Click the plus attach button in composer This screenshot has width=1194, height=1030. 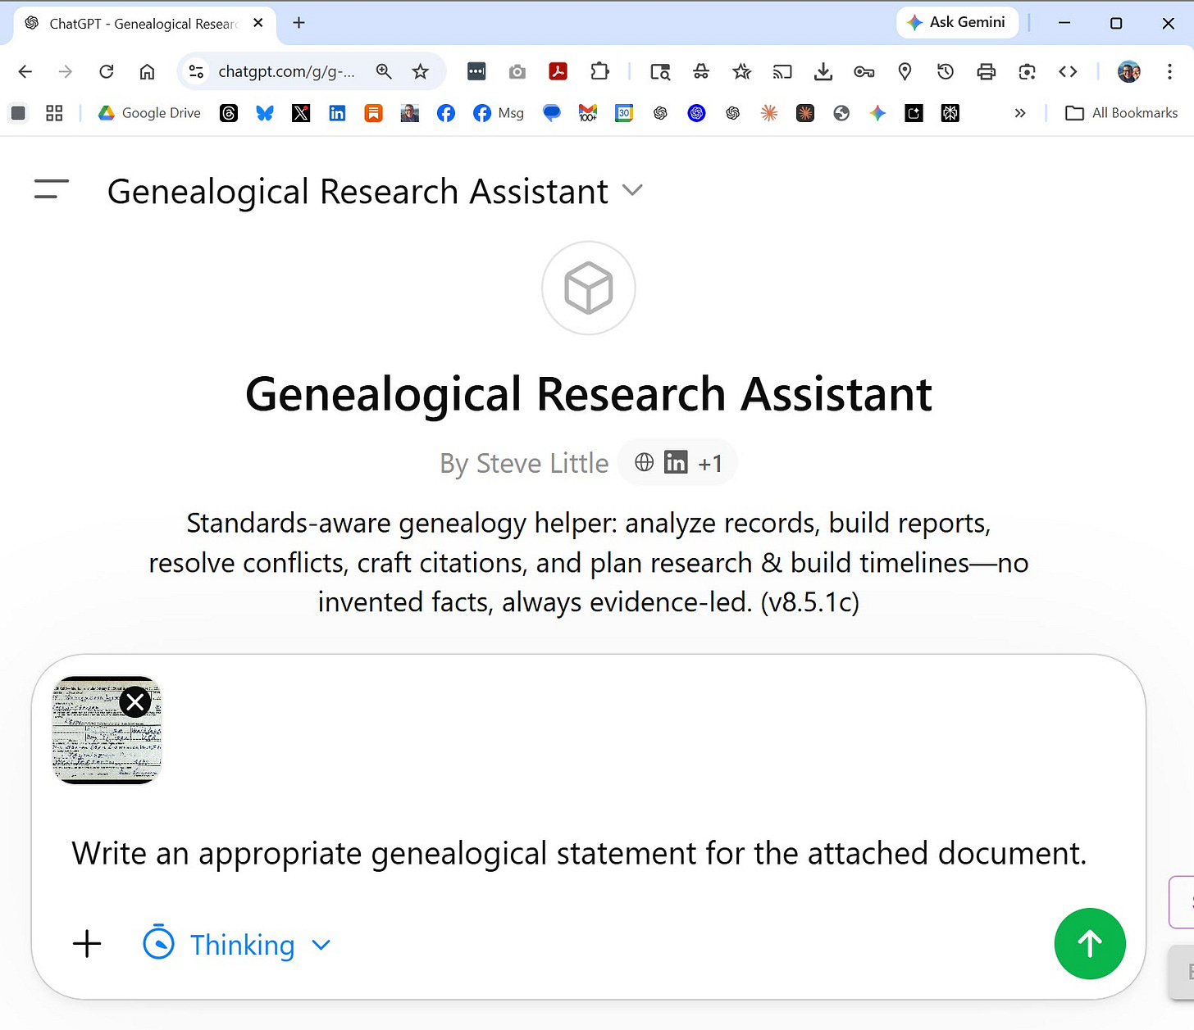87,944
